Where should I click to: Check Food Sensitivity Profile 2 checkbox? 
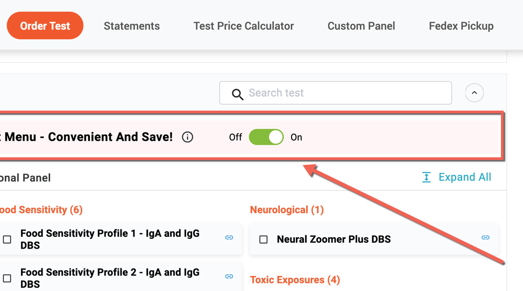pyautogui.click(x=7, y=278)
